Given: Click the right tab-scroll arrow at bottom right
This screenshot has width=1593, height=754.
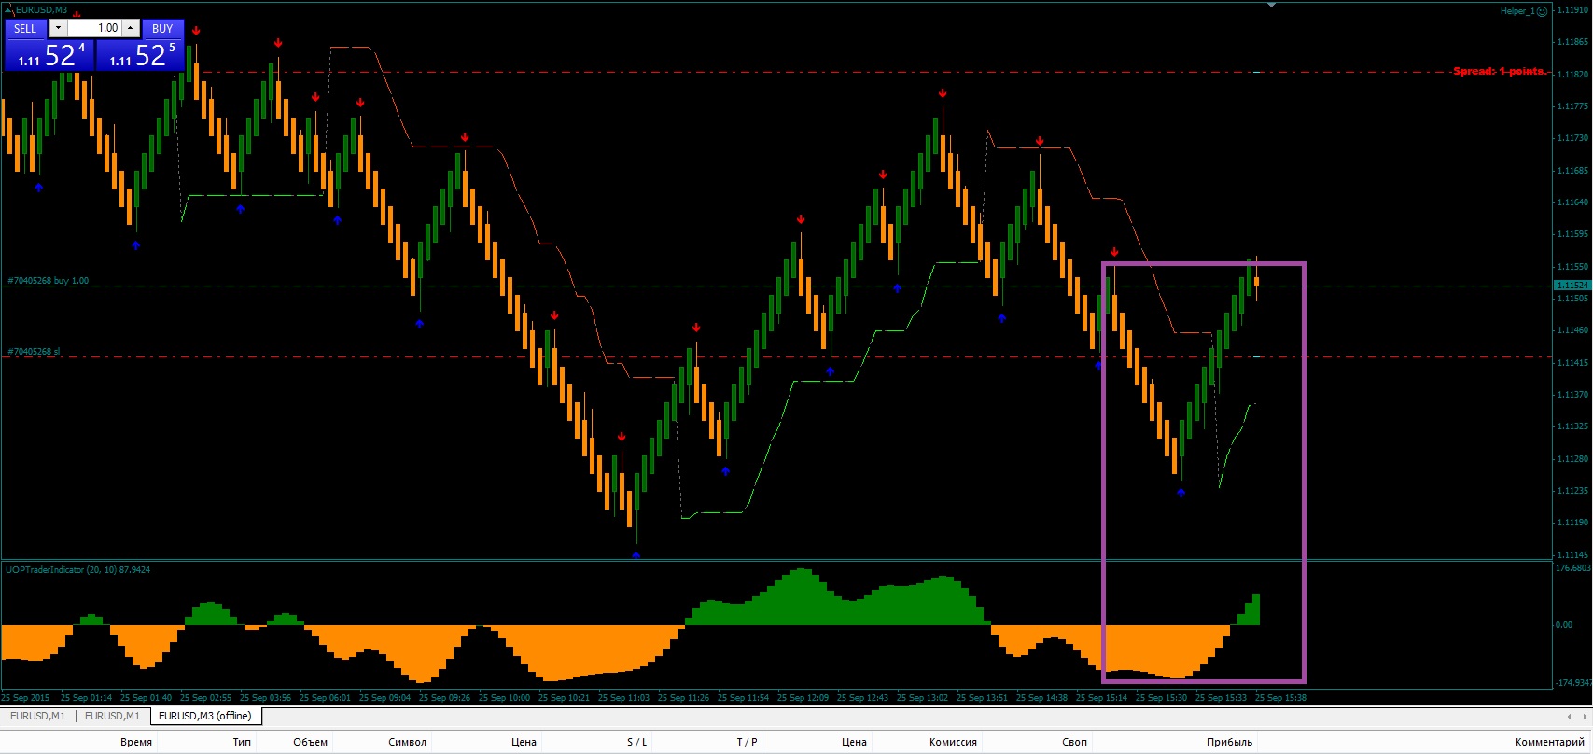Looking at the screenshot, I should [x=1583, y=717].
